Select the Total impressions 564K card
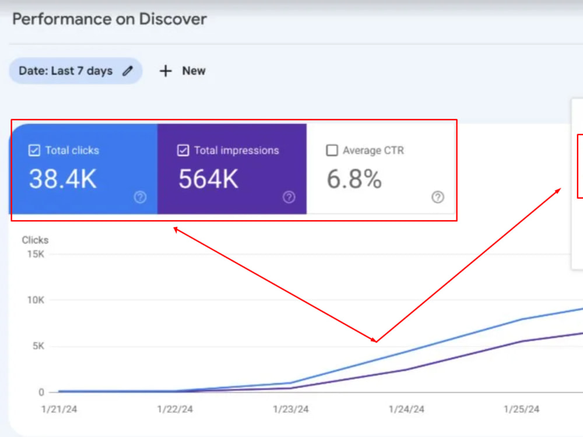Image resolution: width=583 pixels, height=437 pixels. coord(232,169)
